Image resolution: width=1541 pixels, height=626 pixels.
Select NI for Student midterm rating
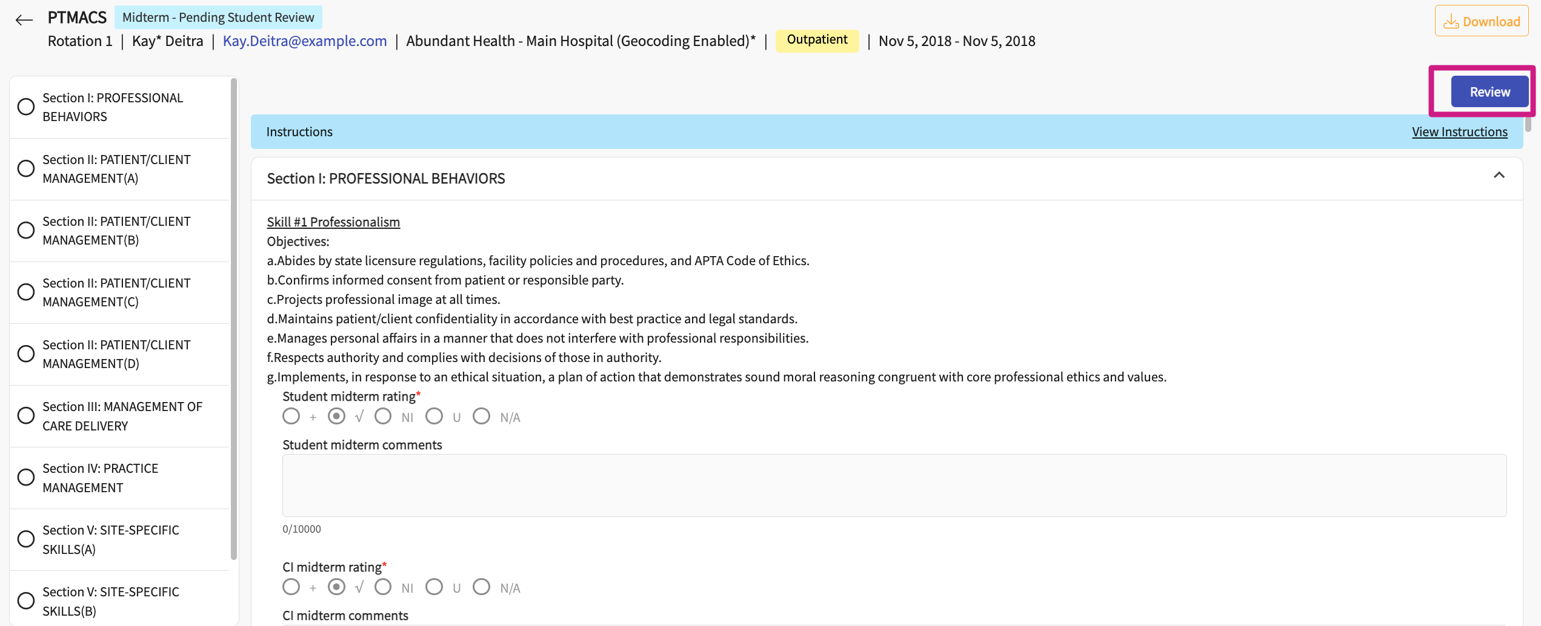383,417
